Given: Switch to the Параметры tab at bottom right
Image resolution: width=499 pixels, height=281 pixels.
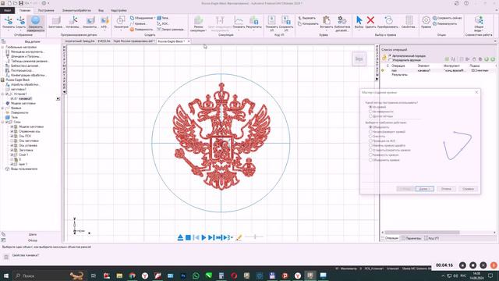Looking at the screenshot, I should point(411,238).
